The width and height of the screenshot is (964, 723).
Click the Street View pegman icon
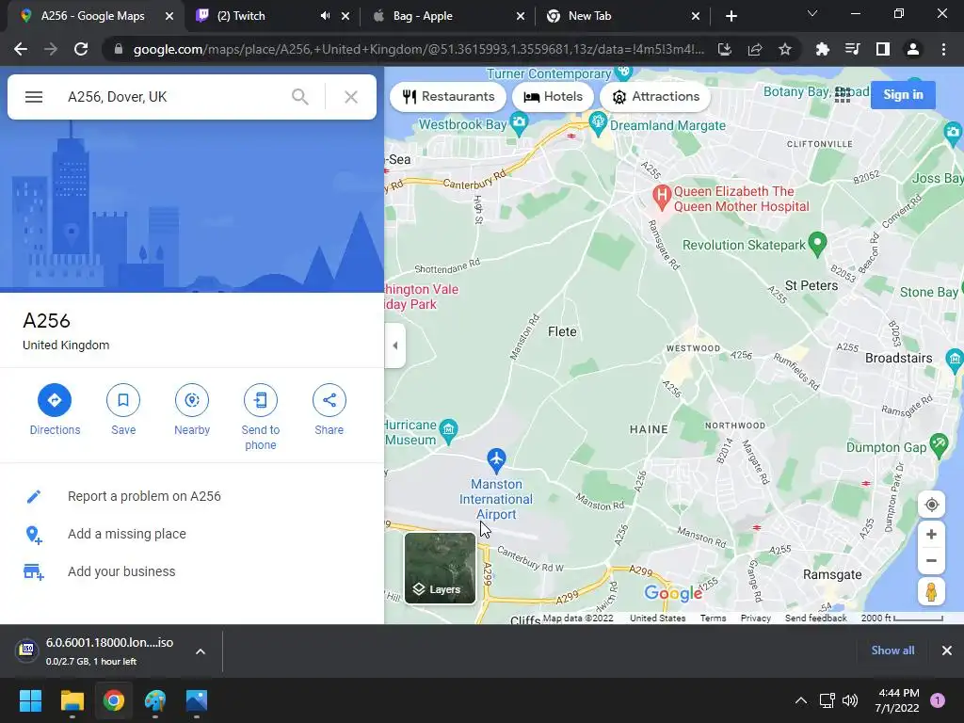[x=931, y=592]
